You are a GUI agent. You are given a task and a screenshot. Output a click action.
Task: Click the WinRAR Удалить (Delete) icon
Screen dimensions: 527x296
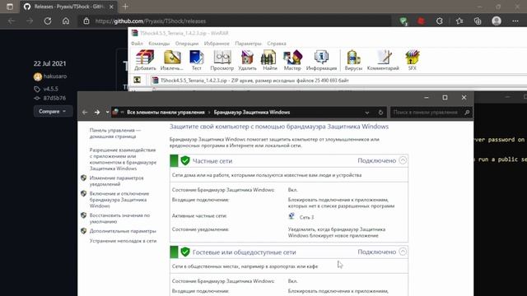pyautogui.click(x=247, y=60)
